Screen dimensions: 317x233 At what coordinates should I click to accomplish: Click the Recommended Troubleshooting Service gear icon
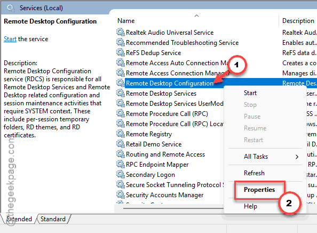click(121, 42)
